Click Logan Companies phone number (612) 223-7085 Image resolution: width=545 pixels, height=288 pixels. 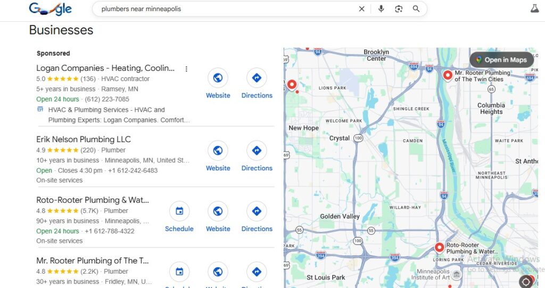107,99
